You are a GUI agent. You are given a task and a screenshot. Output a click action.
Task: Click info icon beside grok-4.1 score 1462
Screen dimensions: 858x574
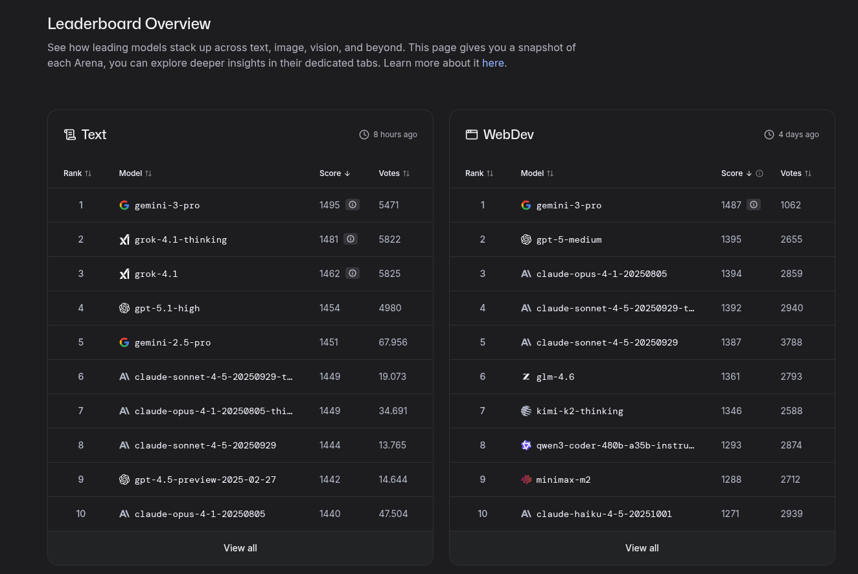tap(353, 273)
